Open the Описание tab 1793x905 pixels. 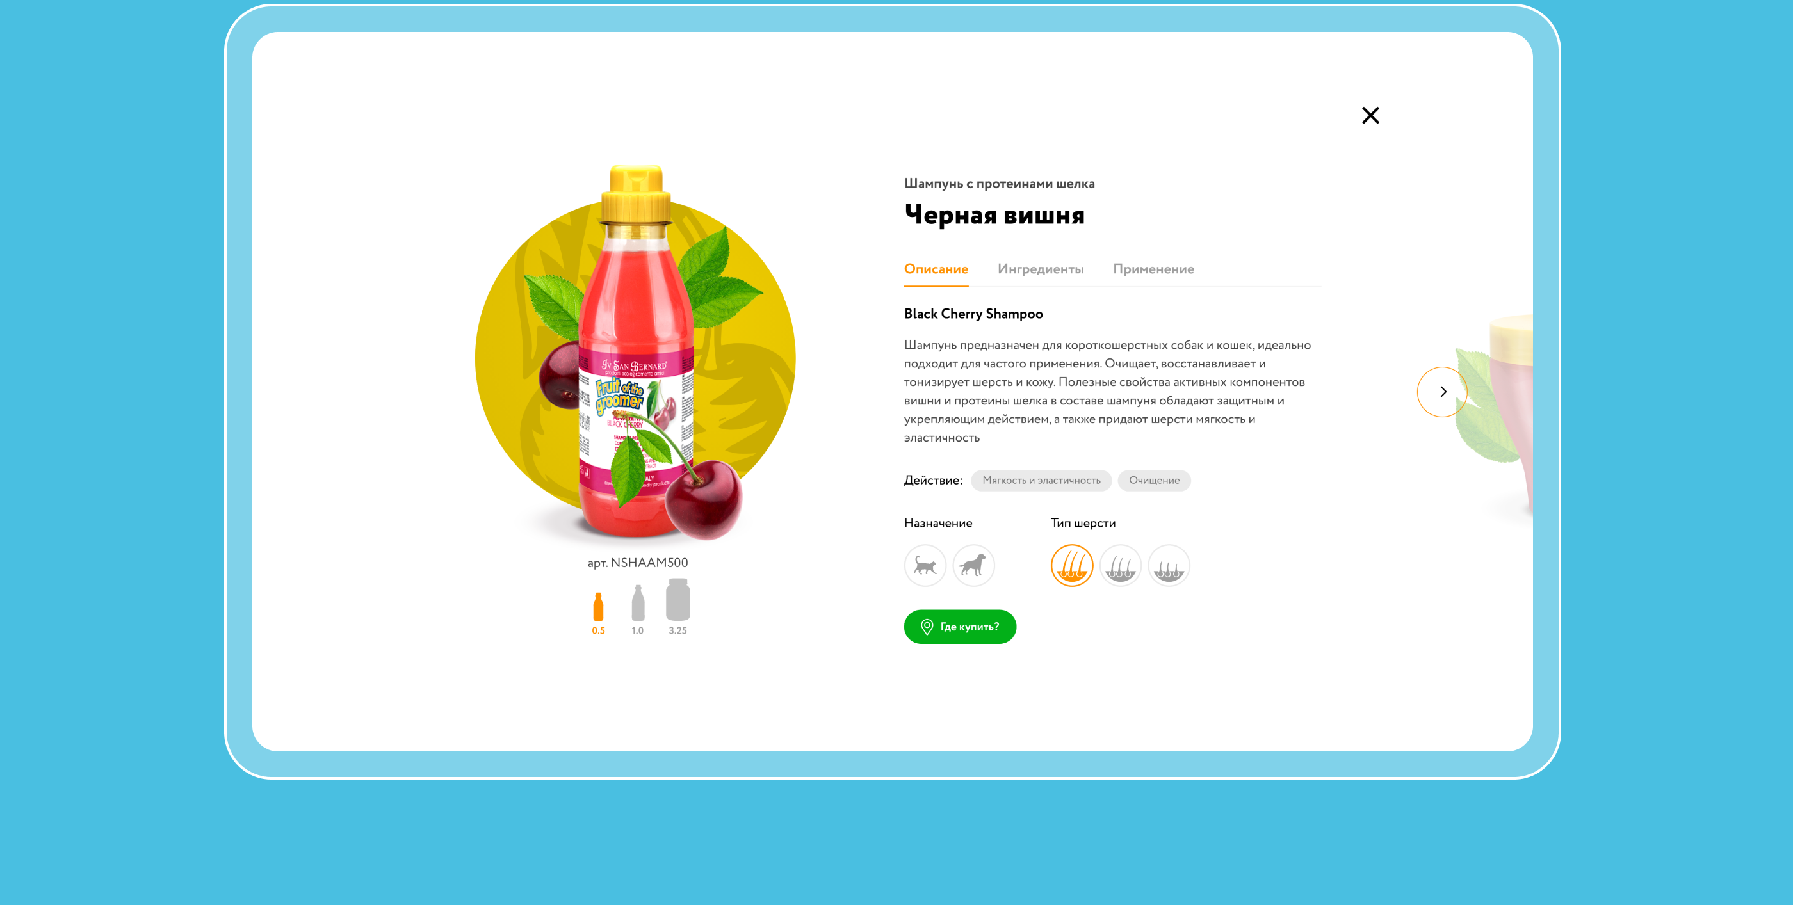coord(936,269)
